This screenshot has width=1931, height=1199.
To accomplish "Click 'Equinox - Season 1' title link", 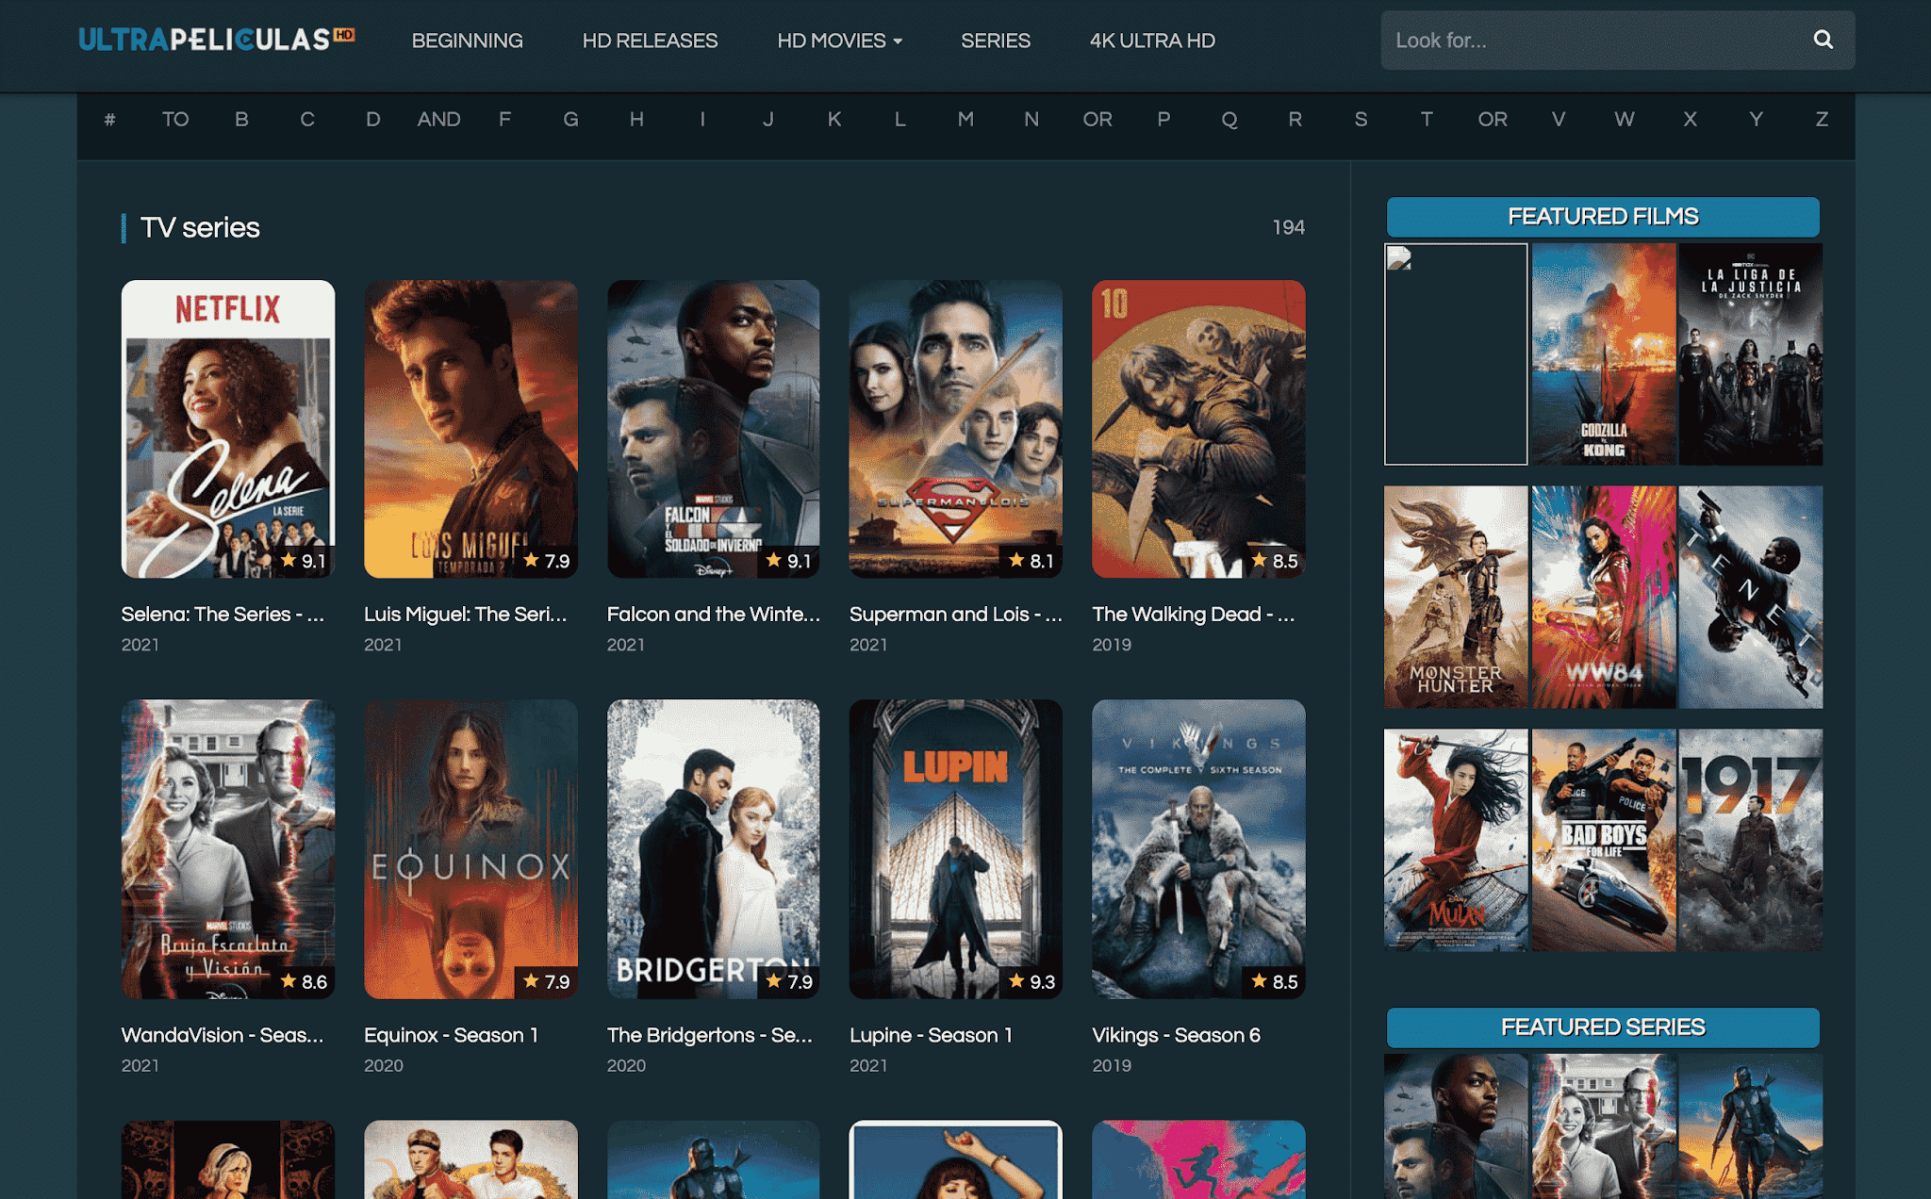I will click(451, 1035).
